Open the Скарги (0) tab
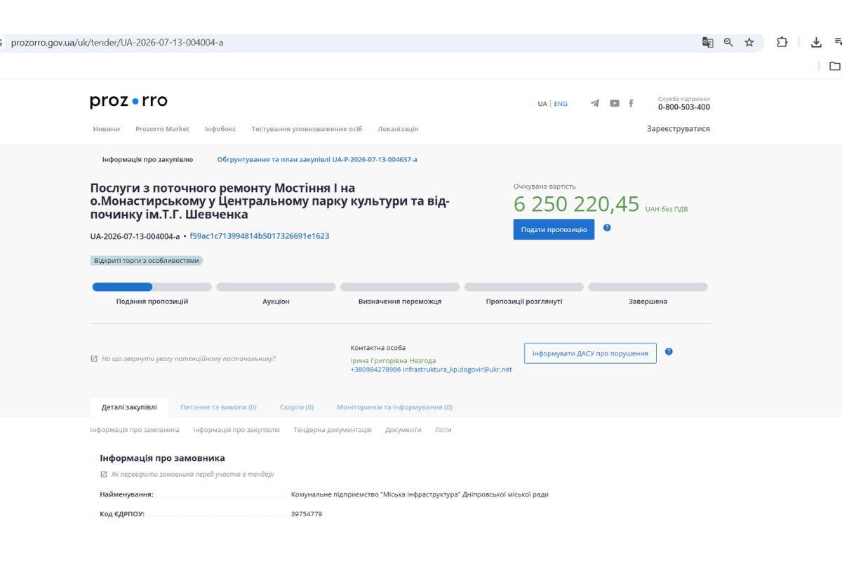Screen dimensions: 842x561 click(x=297, y=407)
